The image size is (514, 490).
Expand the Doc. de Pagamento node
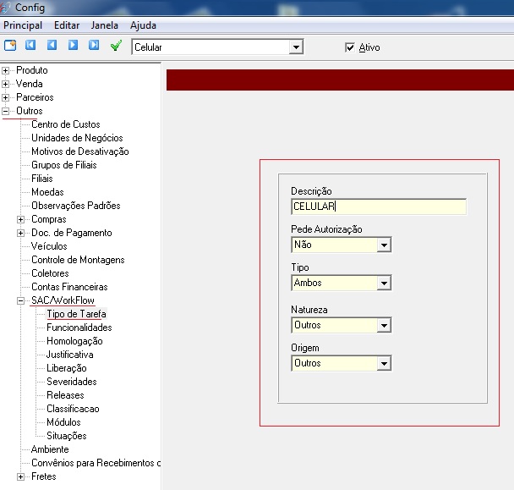point(20,233)
